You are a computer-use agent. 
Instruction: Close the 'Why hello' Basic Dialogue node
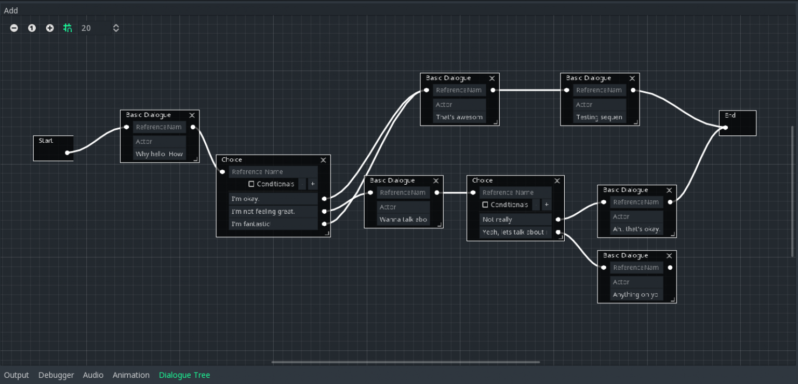[192, 115]
